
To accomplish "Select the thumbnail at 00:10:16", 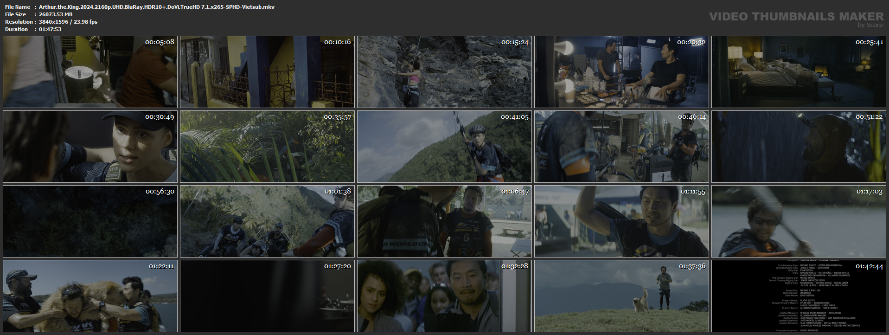I will click(267, 72).
